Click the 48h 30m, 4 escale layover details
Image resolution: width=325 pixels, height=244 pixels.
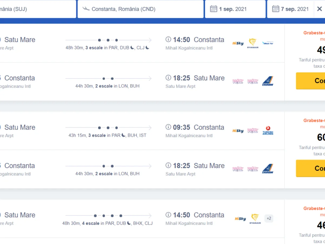coord(108,223)
